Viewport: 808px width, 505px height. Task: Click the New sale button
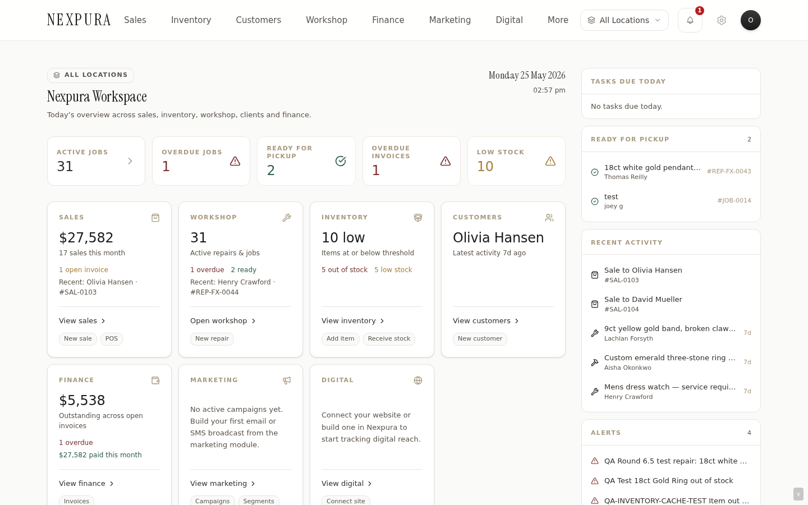click(78, 339)
